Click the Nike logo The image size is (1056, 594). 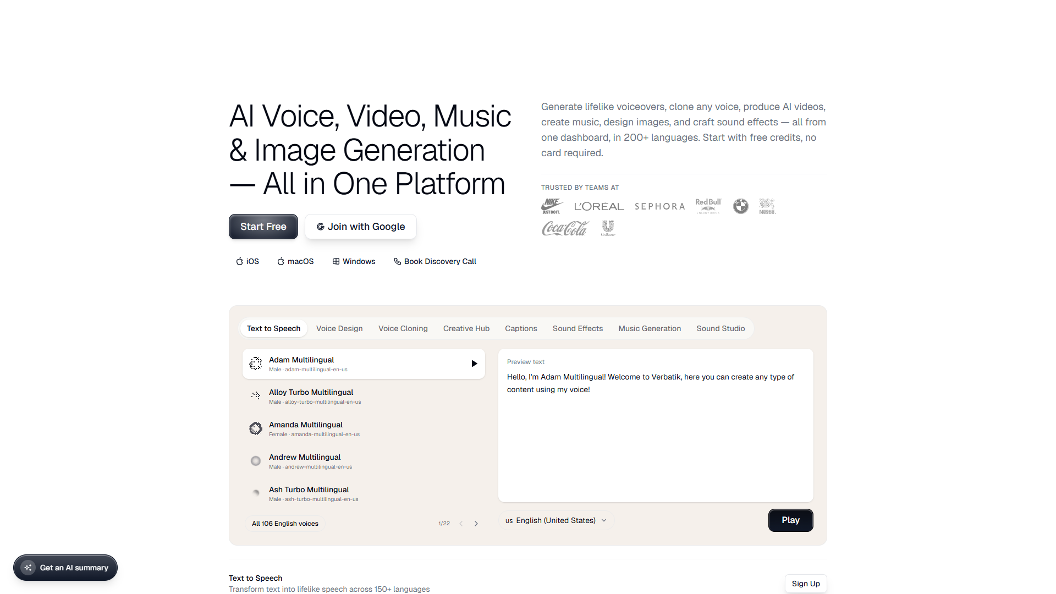coord(552,206)
